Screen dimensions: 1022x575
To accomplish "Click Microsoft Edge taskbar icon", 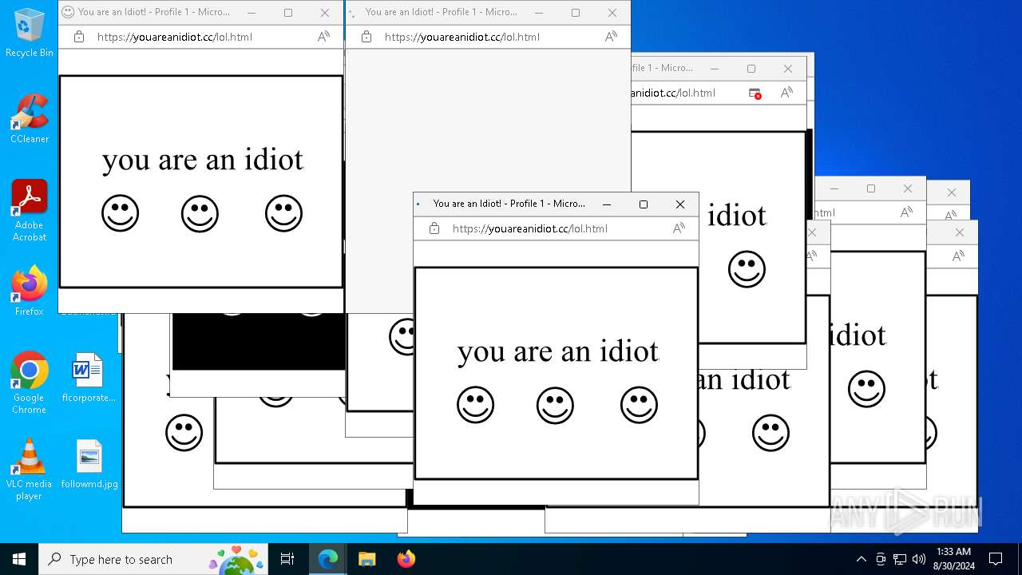I will [328, 559].
